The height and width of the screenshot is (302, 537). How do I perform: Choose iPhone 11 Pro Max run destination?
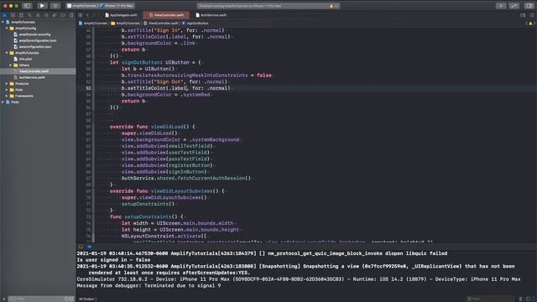117,6
